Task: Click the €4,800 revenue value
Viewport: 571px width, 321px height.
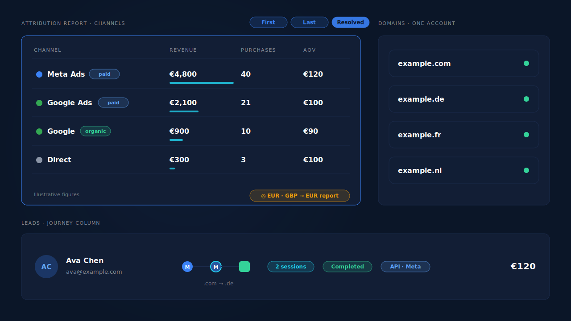Action: [x=183, y=74]
